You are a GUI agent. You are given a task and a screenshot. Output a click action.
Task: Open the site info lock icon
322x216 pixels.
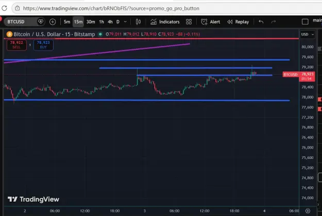point(18,8)
